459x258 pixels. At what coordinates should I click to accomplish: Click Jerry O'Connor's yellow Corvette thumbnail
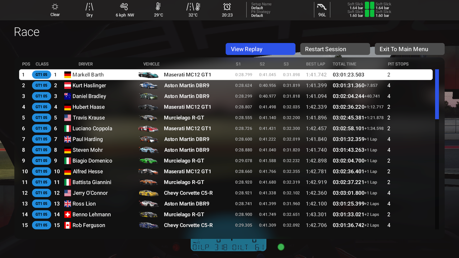[148, 193]
